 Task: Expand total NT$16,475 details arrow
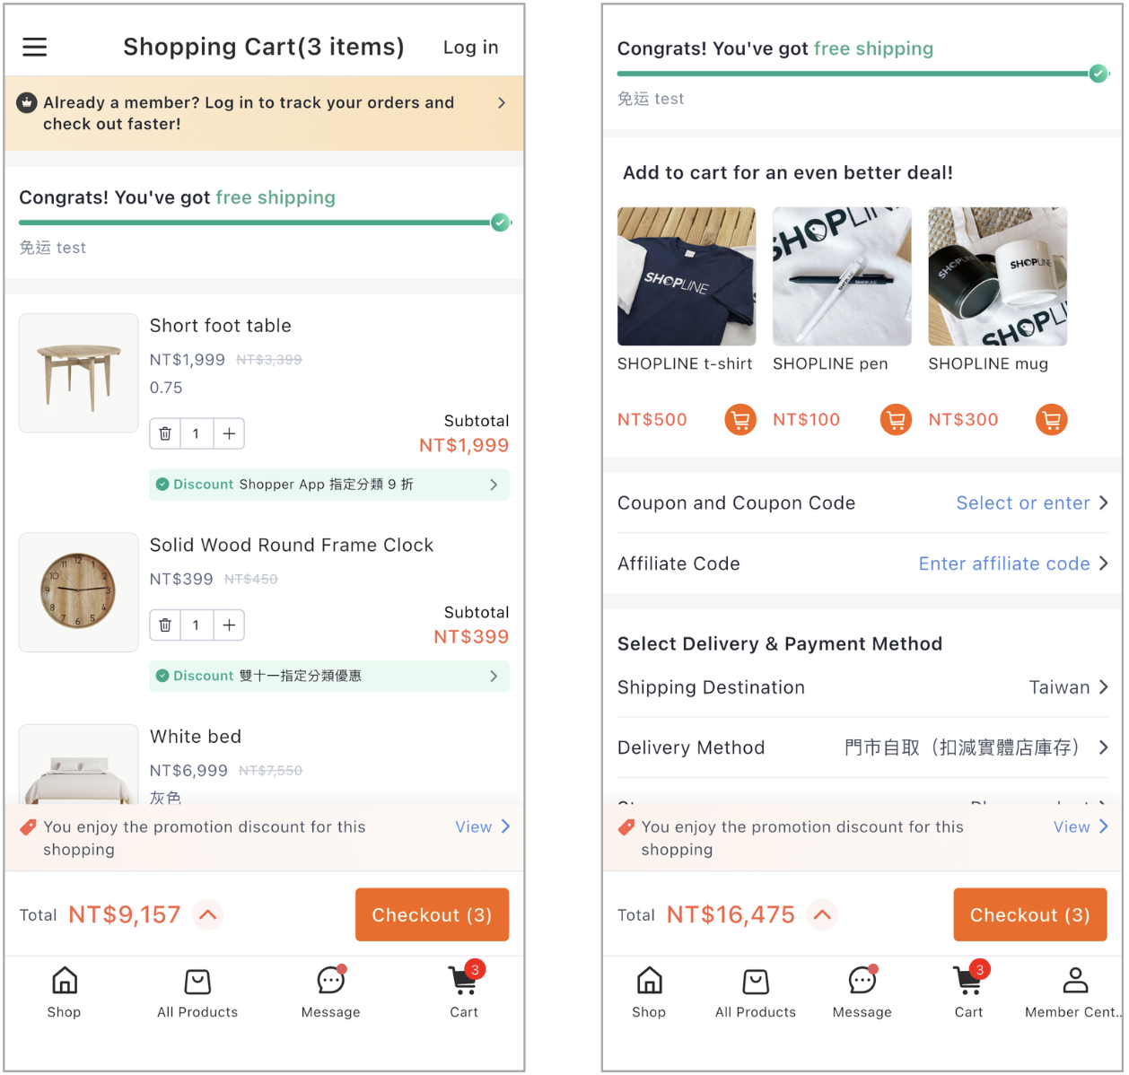[x=822, y=914]
